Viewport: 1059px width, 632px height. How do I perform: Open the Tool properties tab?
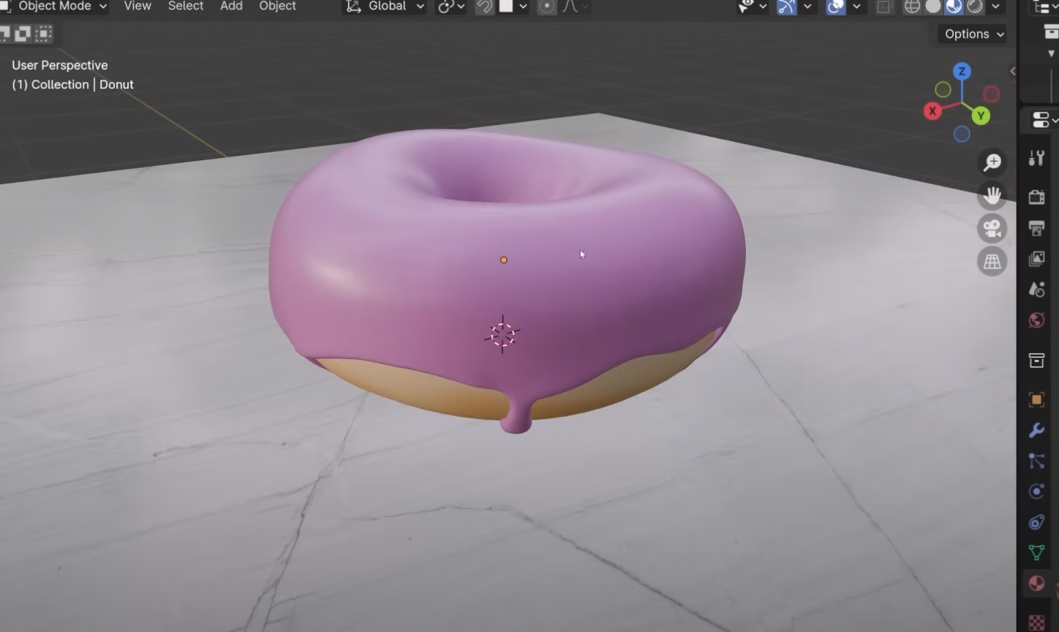click(x=1036, y=157)
